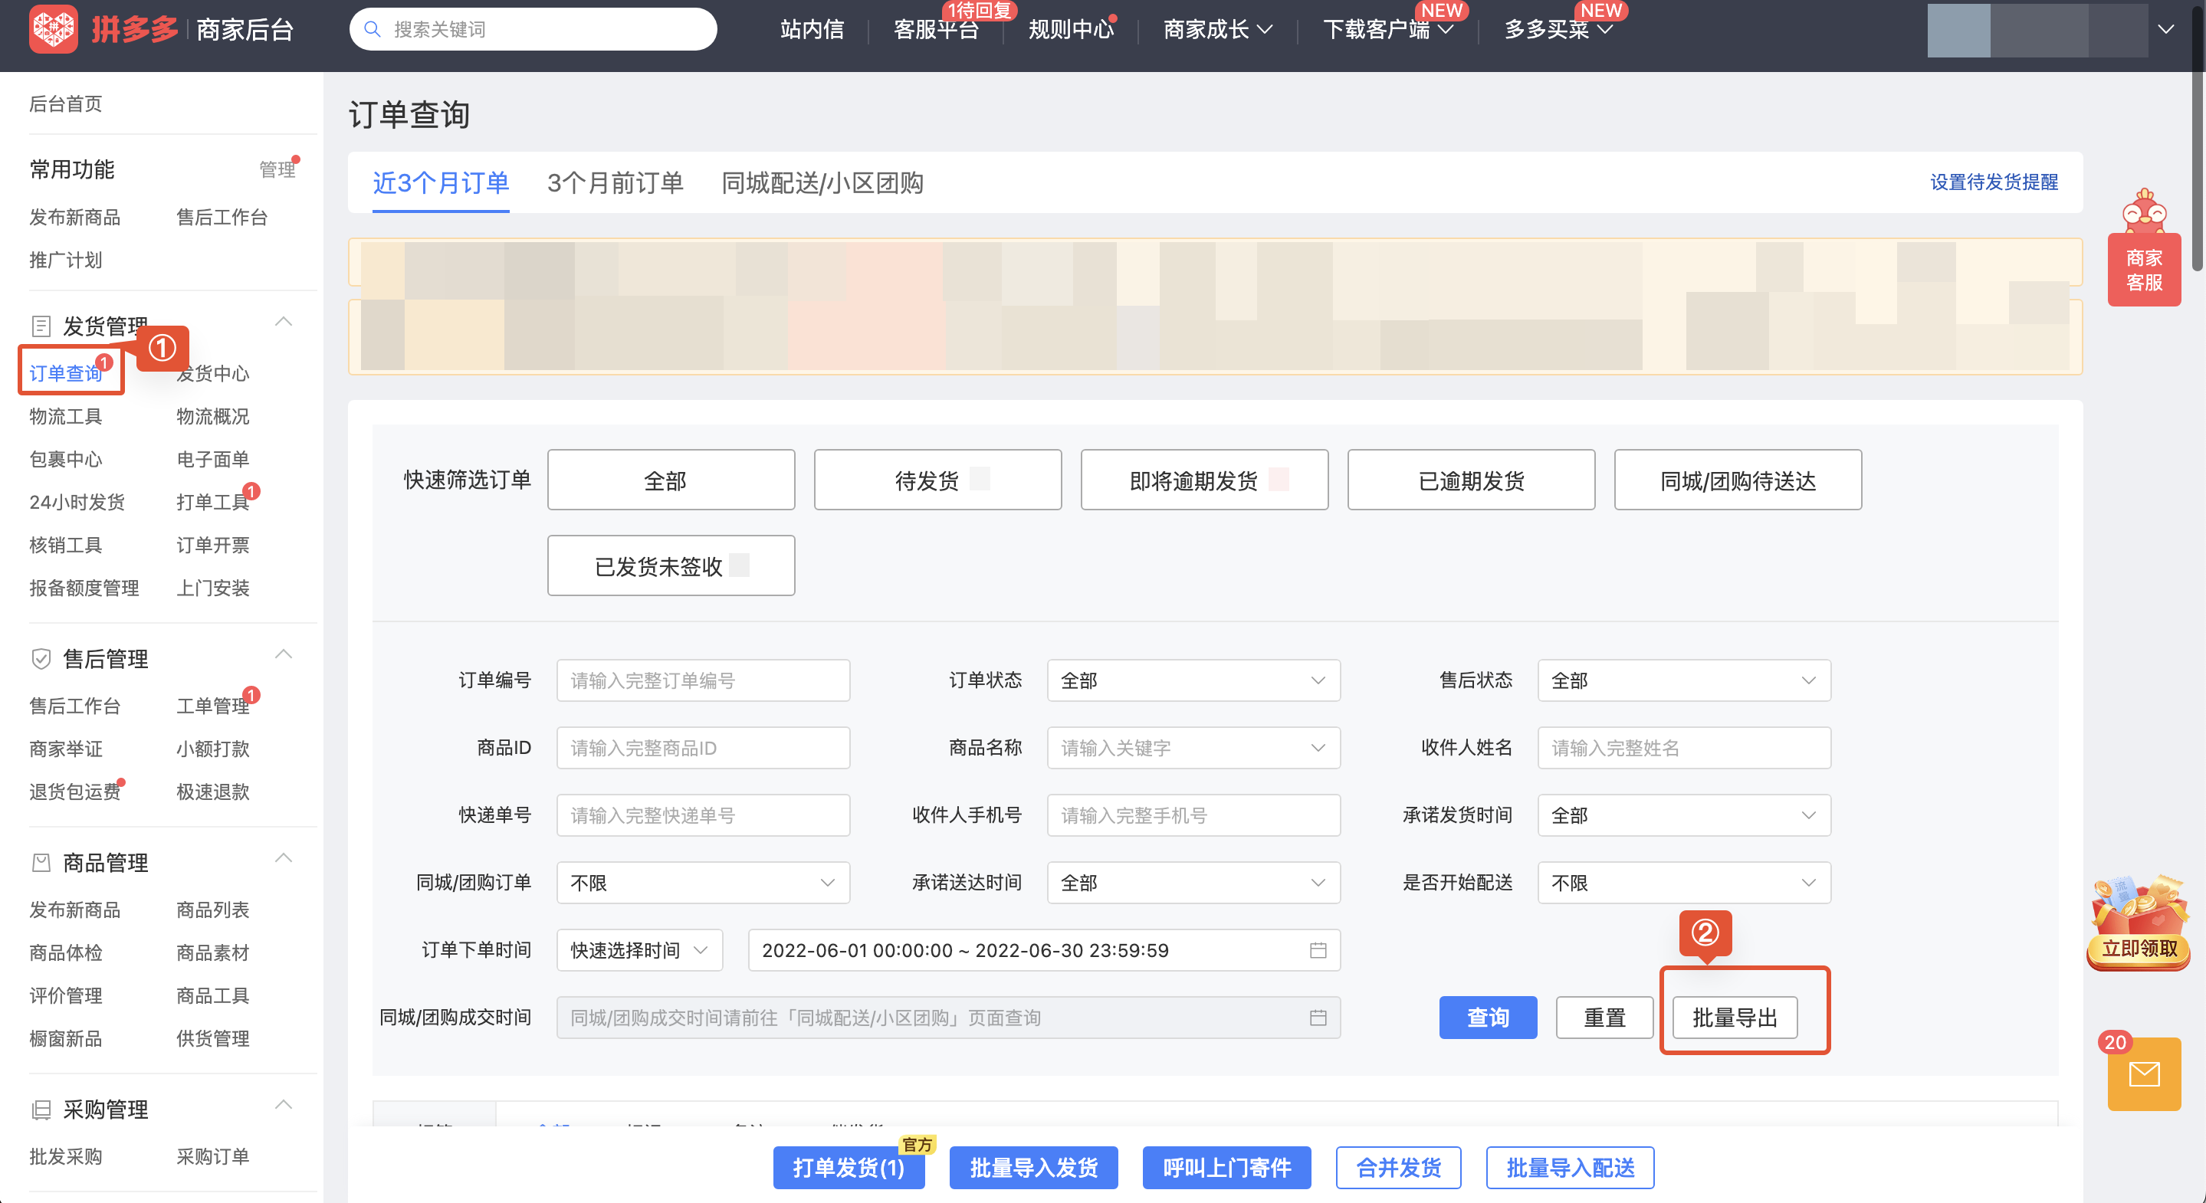Click the search magnifier icon
The width and height of the screenshot is (2206, 1203).
pyautogui.click(x=373, y=29)
